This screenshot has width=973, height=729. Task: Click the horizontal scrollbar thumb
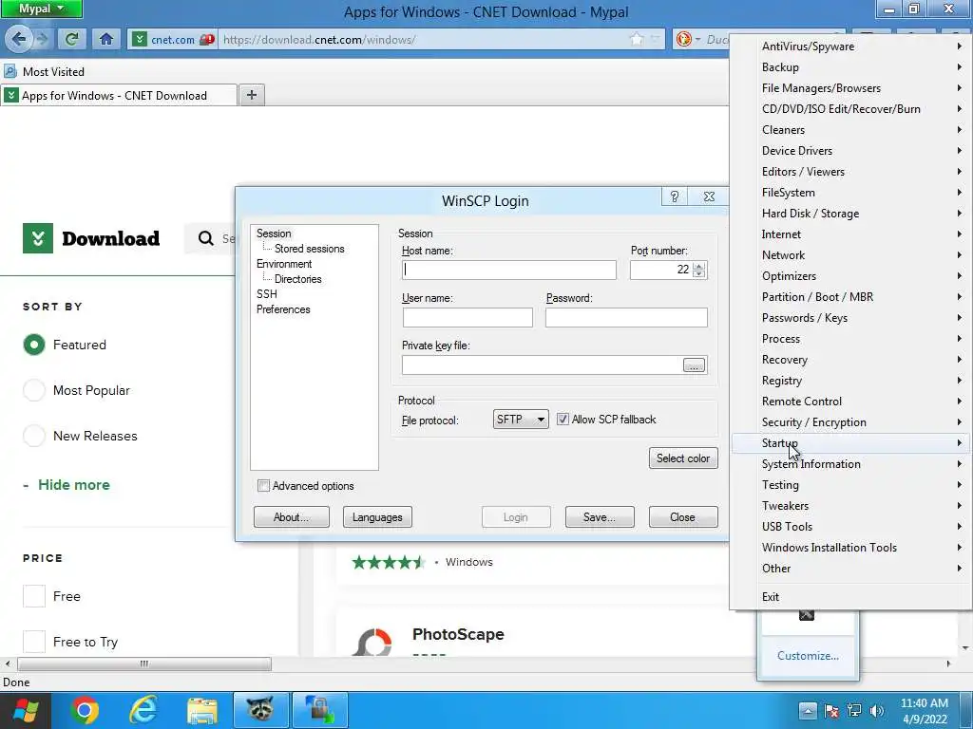click(144, 664)
